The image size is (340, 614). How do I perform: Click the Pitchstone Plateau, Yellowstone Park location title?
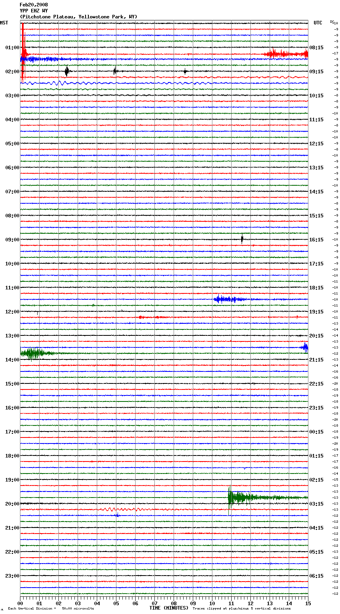(x=78, y=17)
